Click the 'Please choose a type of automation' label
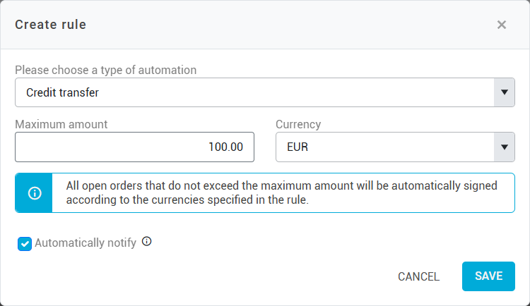Screen dimensions: 530x306 [x=105, y=70]
